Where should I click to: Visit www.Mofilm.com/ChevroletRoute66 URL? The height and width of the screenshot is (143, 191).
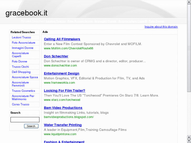click(69, 48)
